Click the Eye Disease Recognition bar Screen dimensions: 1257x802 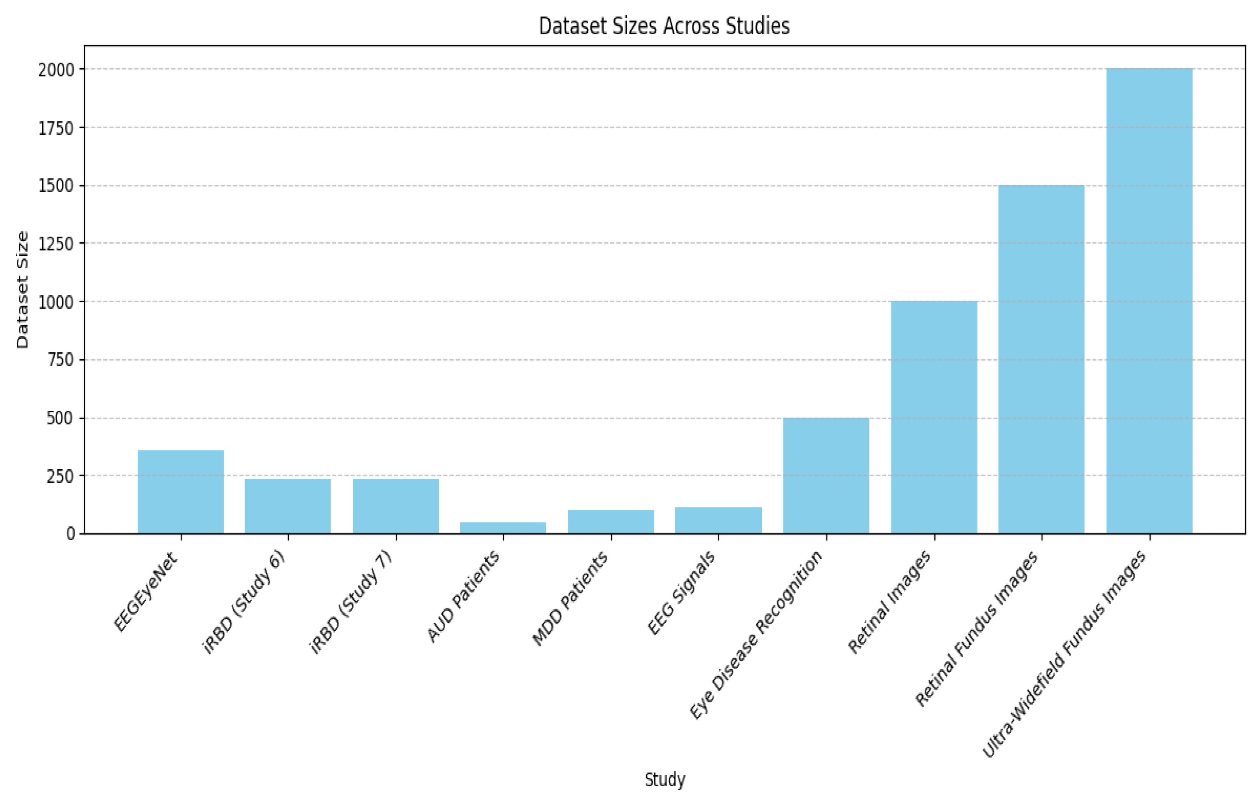click(x=826, y=475)
